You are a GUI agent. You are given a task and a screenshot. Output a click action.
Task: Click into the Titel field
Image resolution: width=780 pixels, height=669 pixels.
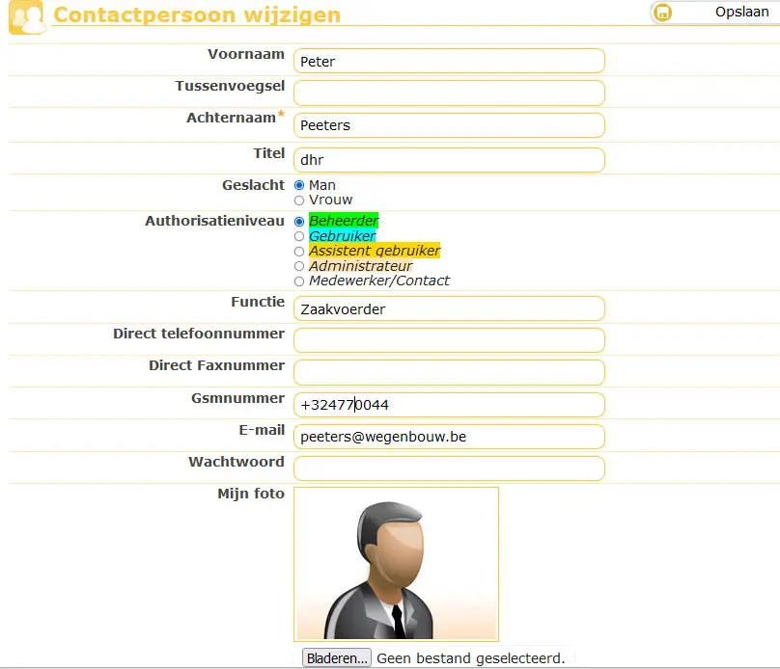[449, 160]
